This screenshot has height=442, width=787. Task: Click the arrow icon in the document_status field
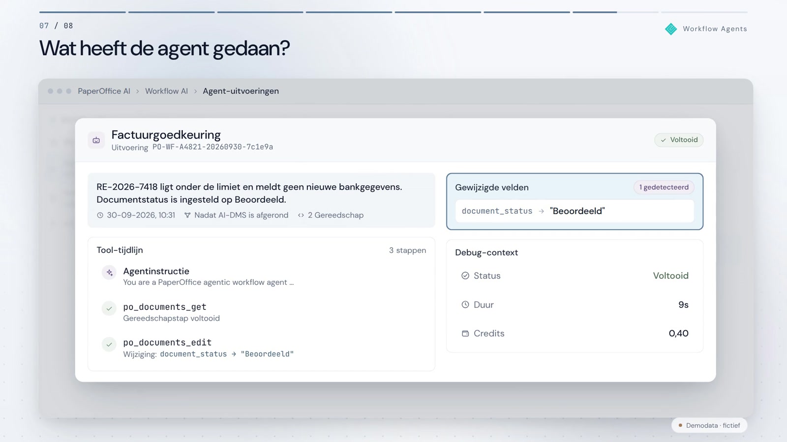point(542,211)
